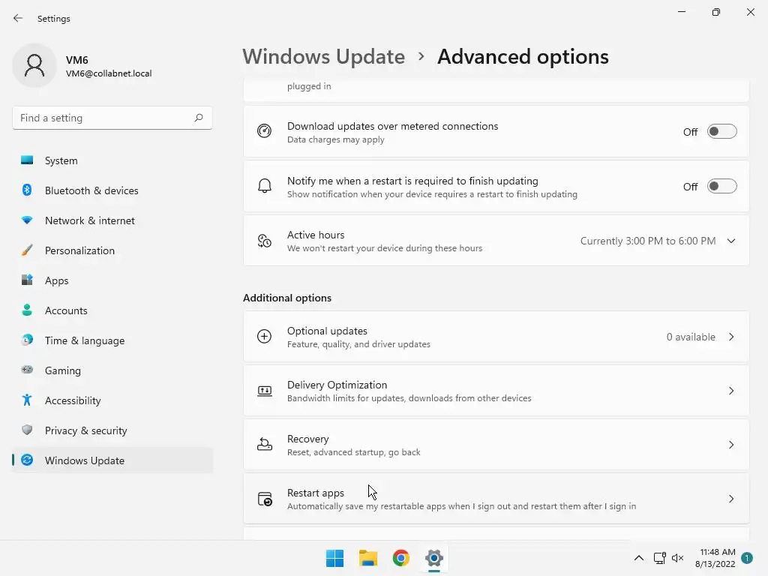This screenshot has height=576, width=768.
Task: Open the Accounts settings page
Action: [112, 310]
